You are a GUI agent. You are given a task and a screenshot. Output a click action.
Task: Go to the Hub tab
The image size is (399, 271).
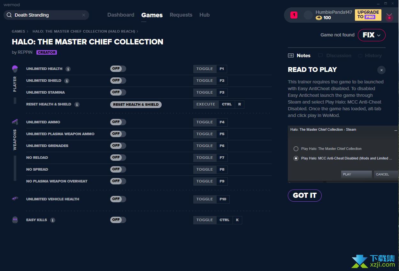click(x=204, y=15)
